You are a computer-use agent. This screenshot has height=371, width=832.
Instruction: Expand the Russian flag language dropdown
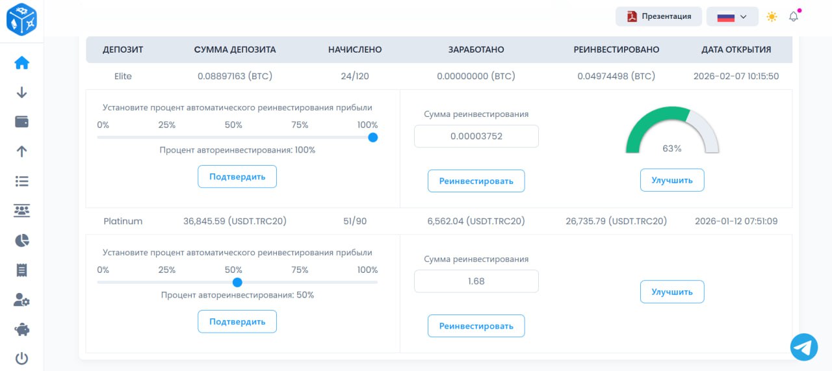coord(732,17)
